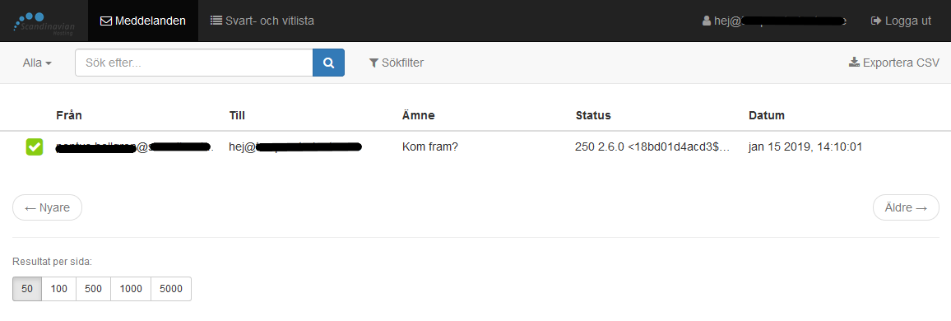Image resolution: width=951 pixels, height=321 pixels.
Task: Click the Sök efter search field
Action: [194, 63]
